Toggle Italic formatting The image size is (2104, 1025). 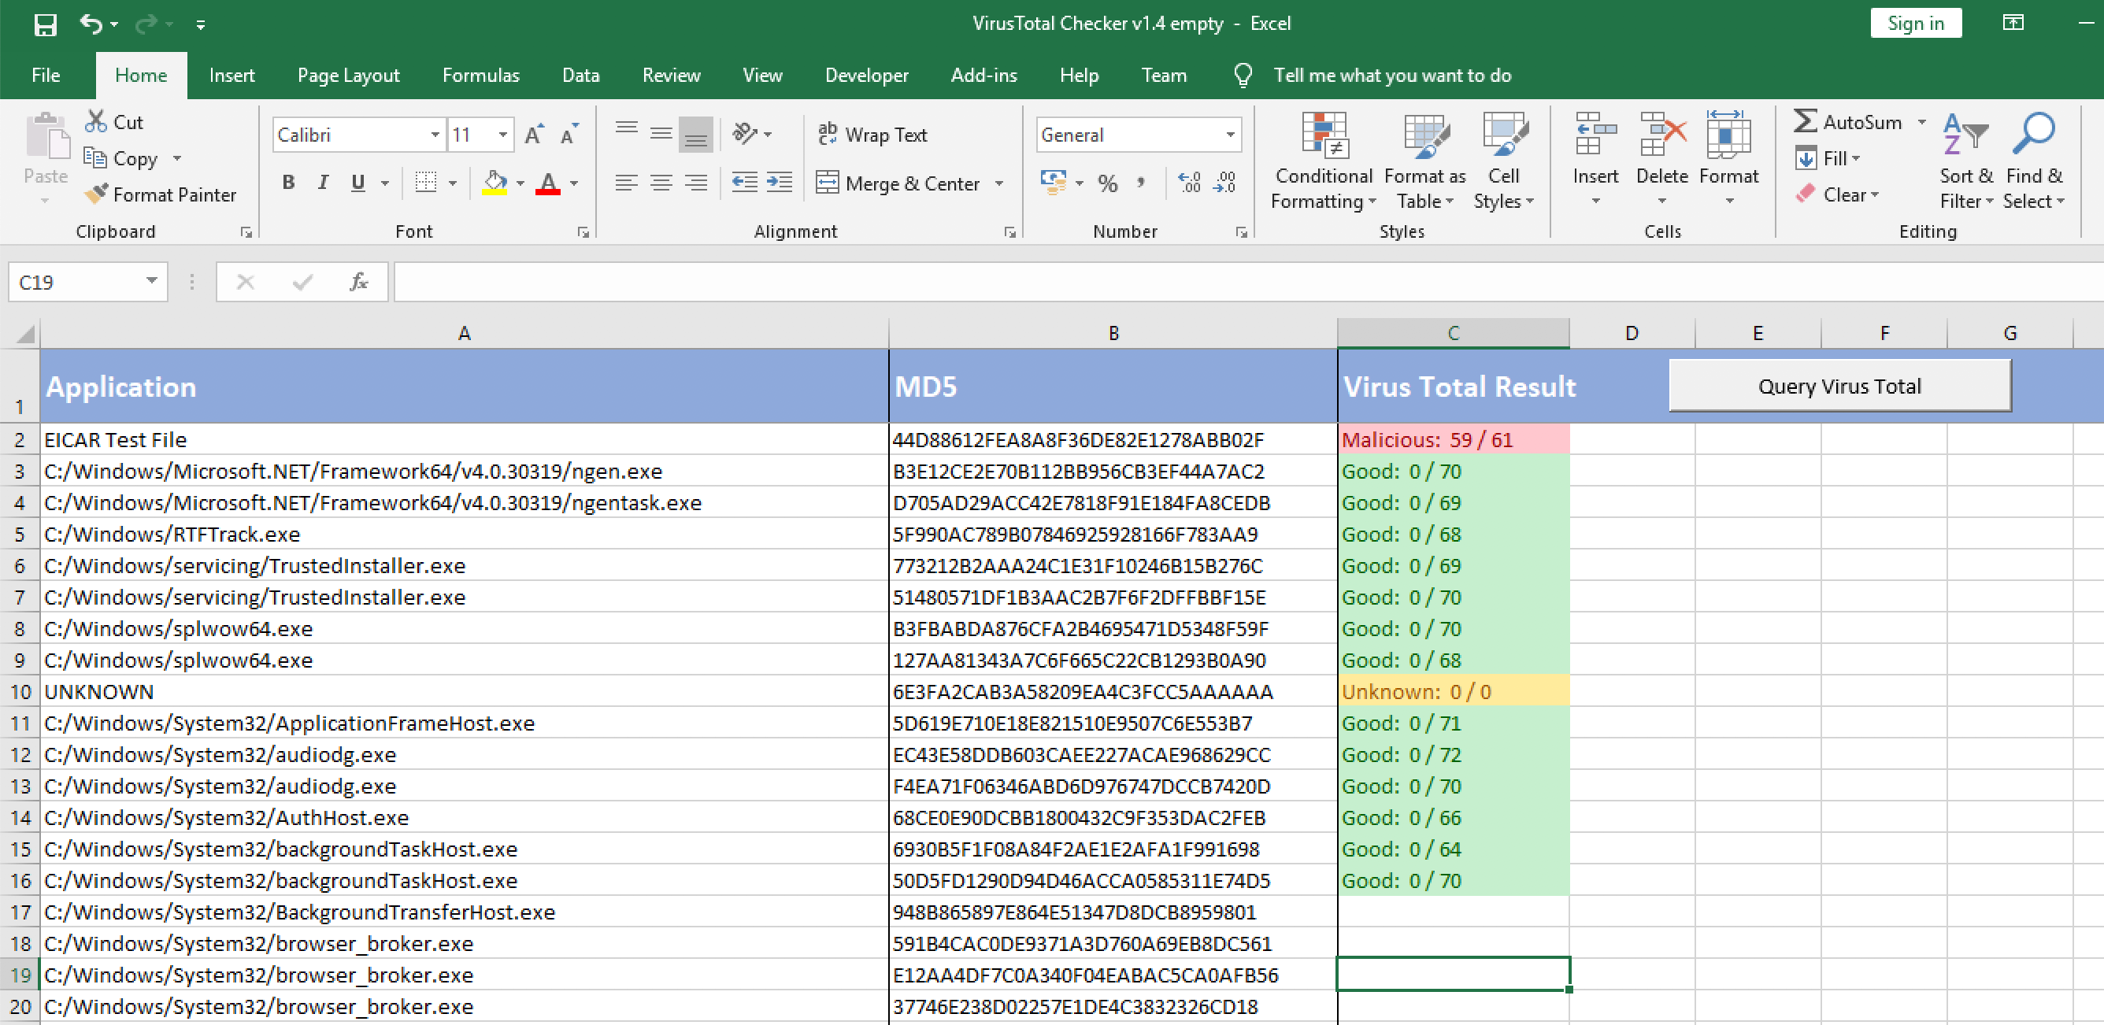[x=324, y=182]
